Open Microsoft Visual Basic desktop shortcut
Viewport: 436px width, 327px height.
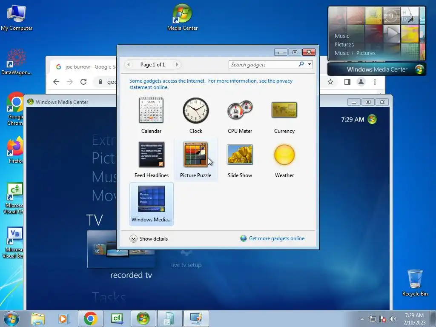click(13, 243)
